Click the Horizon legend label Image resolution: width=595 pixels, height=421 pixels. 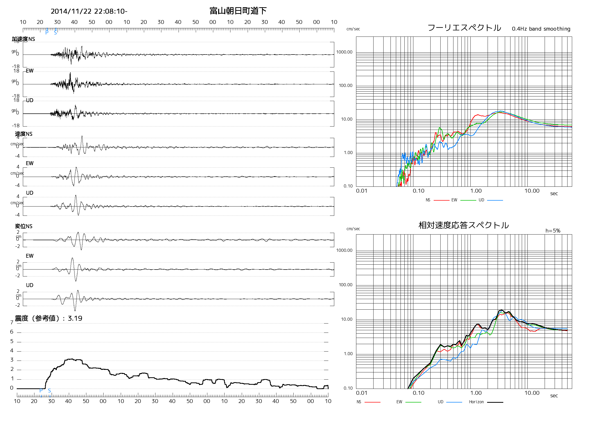click(x=476, y=402)
